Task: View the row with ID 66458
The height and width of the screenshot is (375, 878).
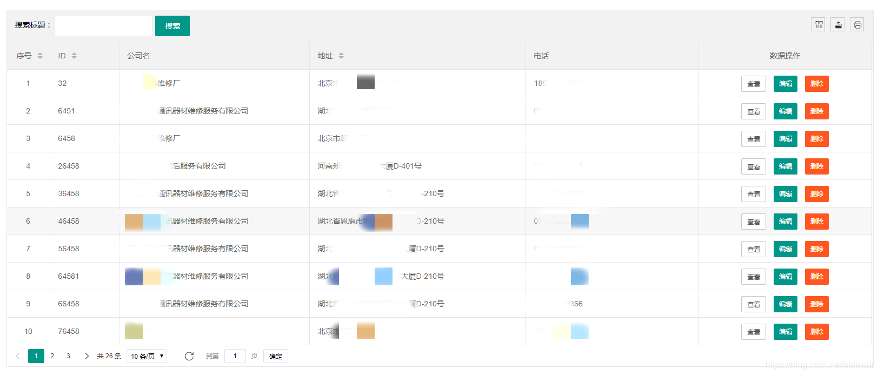Action: point(754,304)
